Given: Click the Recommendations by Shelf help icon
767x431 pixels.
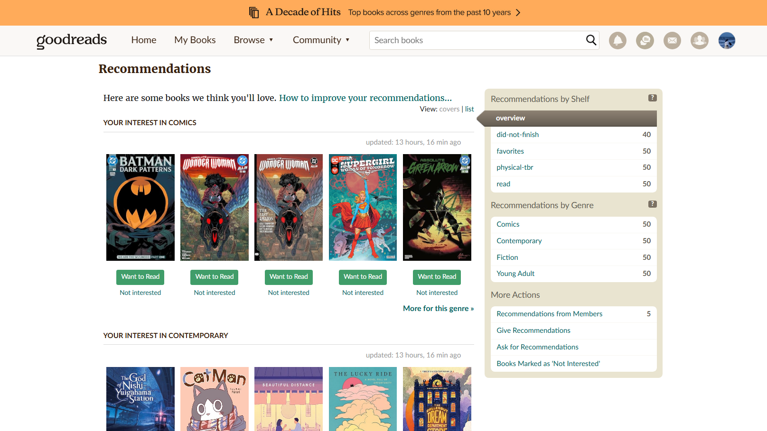Looking at the screenshot, I should 653,98.
